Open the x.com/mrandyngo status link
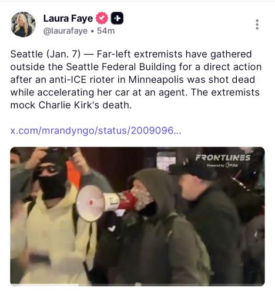Screen dimensions: 275x294 tap(96, 131)
